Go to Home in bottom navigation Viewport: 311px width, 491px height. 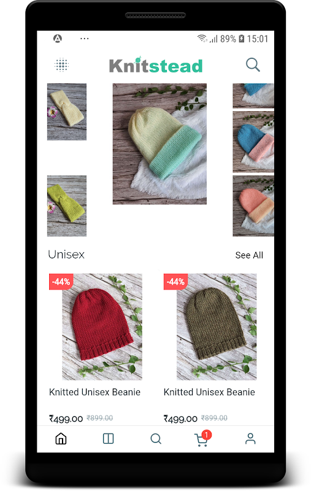point(61,439)
